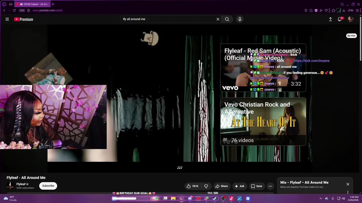Open a new browser tab

point(53,4)
